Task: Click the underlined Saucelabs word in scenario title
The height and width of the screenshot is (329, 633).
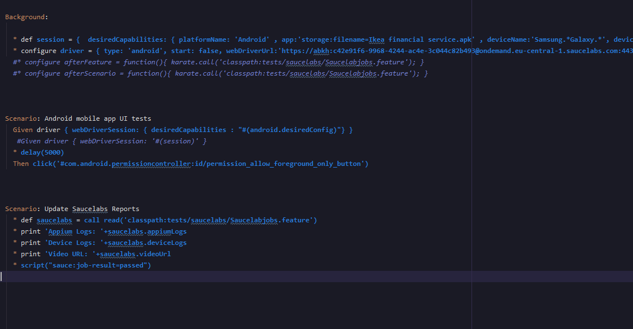Action: (90, 208)
